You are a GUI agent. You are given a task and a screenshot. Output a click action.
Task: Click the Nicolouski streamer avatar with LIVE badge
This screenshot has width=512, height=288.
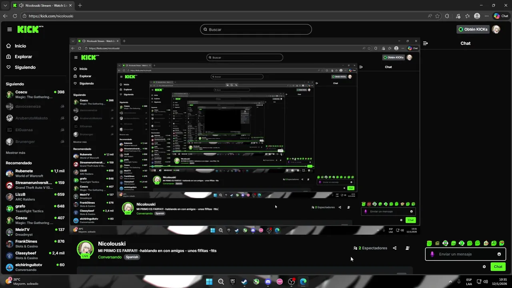[85, 250]
